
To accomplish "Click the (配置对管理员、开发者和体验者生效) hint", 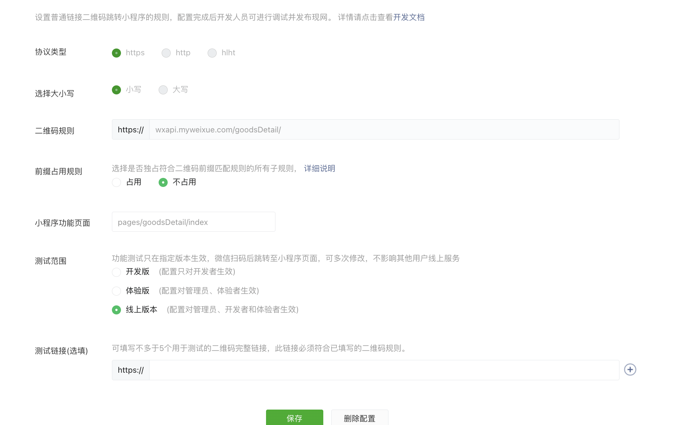I will pos(232,310).
